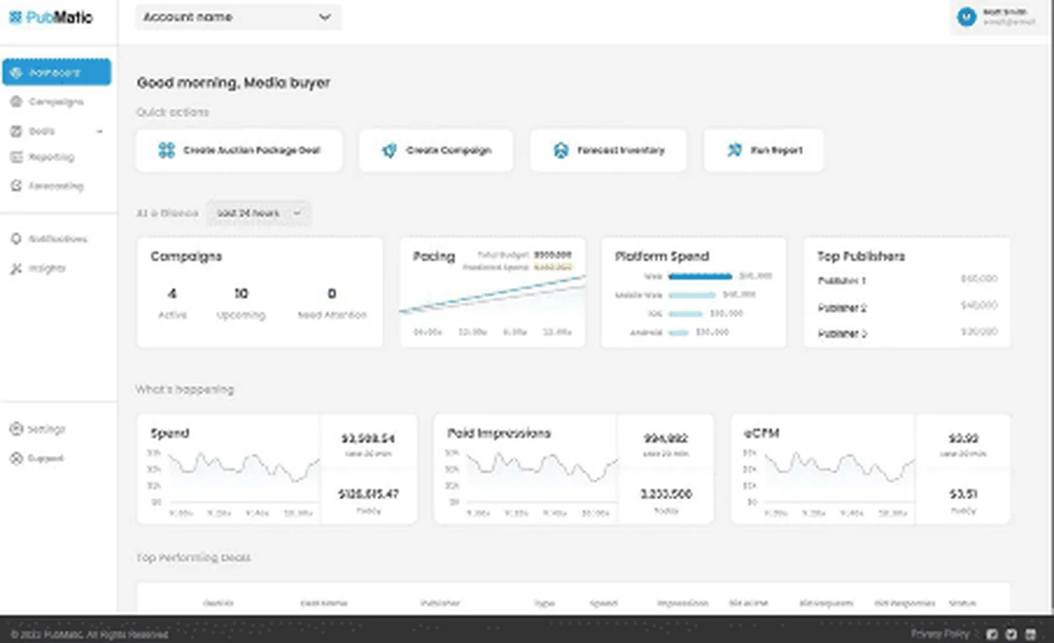This screenshot has height=643, width=1054.
Task: Click the PubMatic logo
Action: click(x=51, y=18)
